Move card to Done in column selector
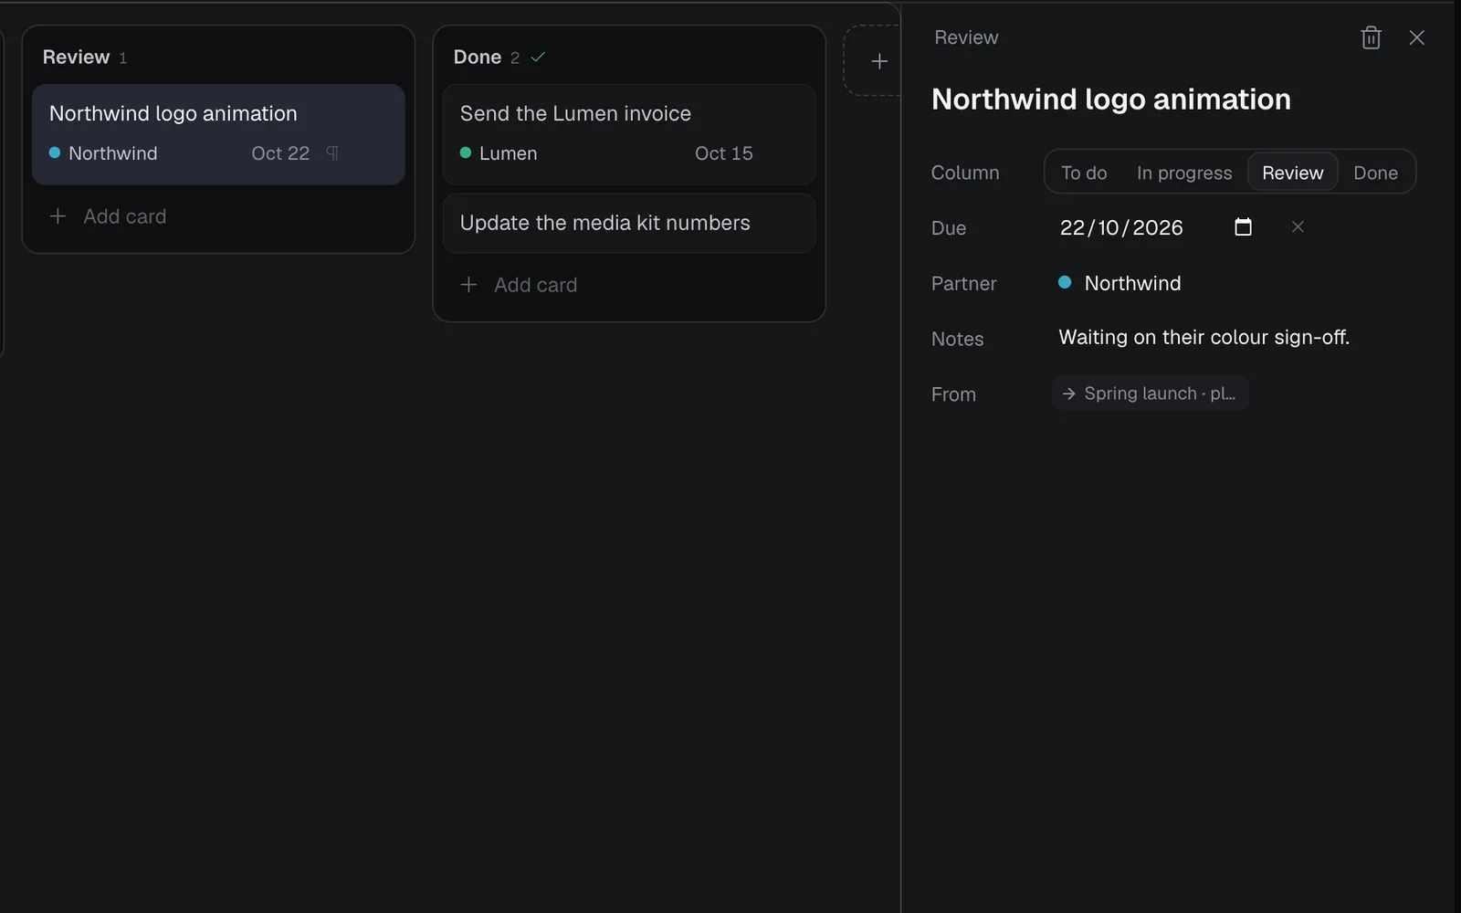The width and height of the screenshot is (1461, 913). pos(1375,173)
